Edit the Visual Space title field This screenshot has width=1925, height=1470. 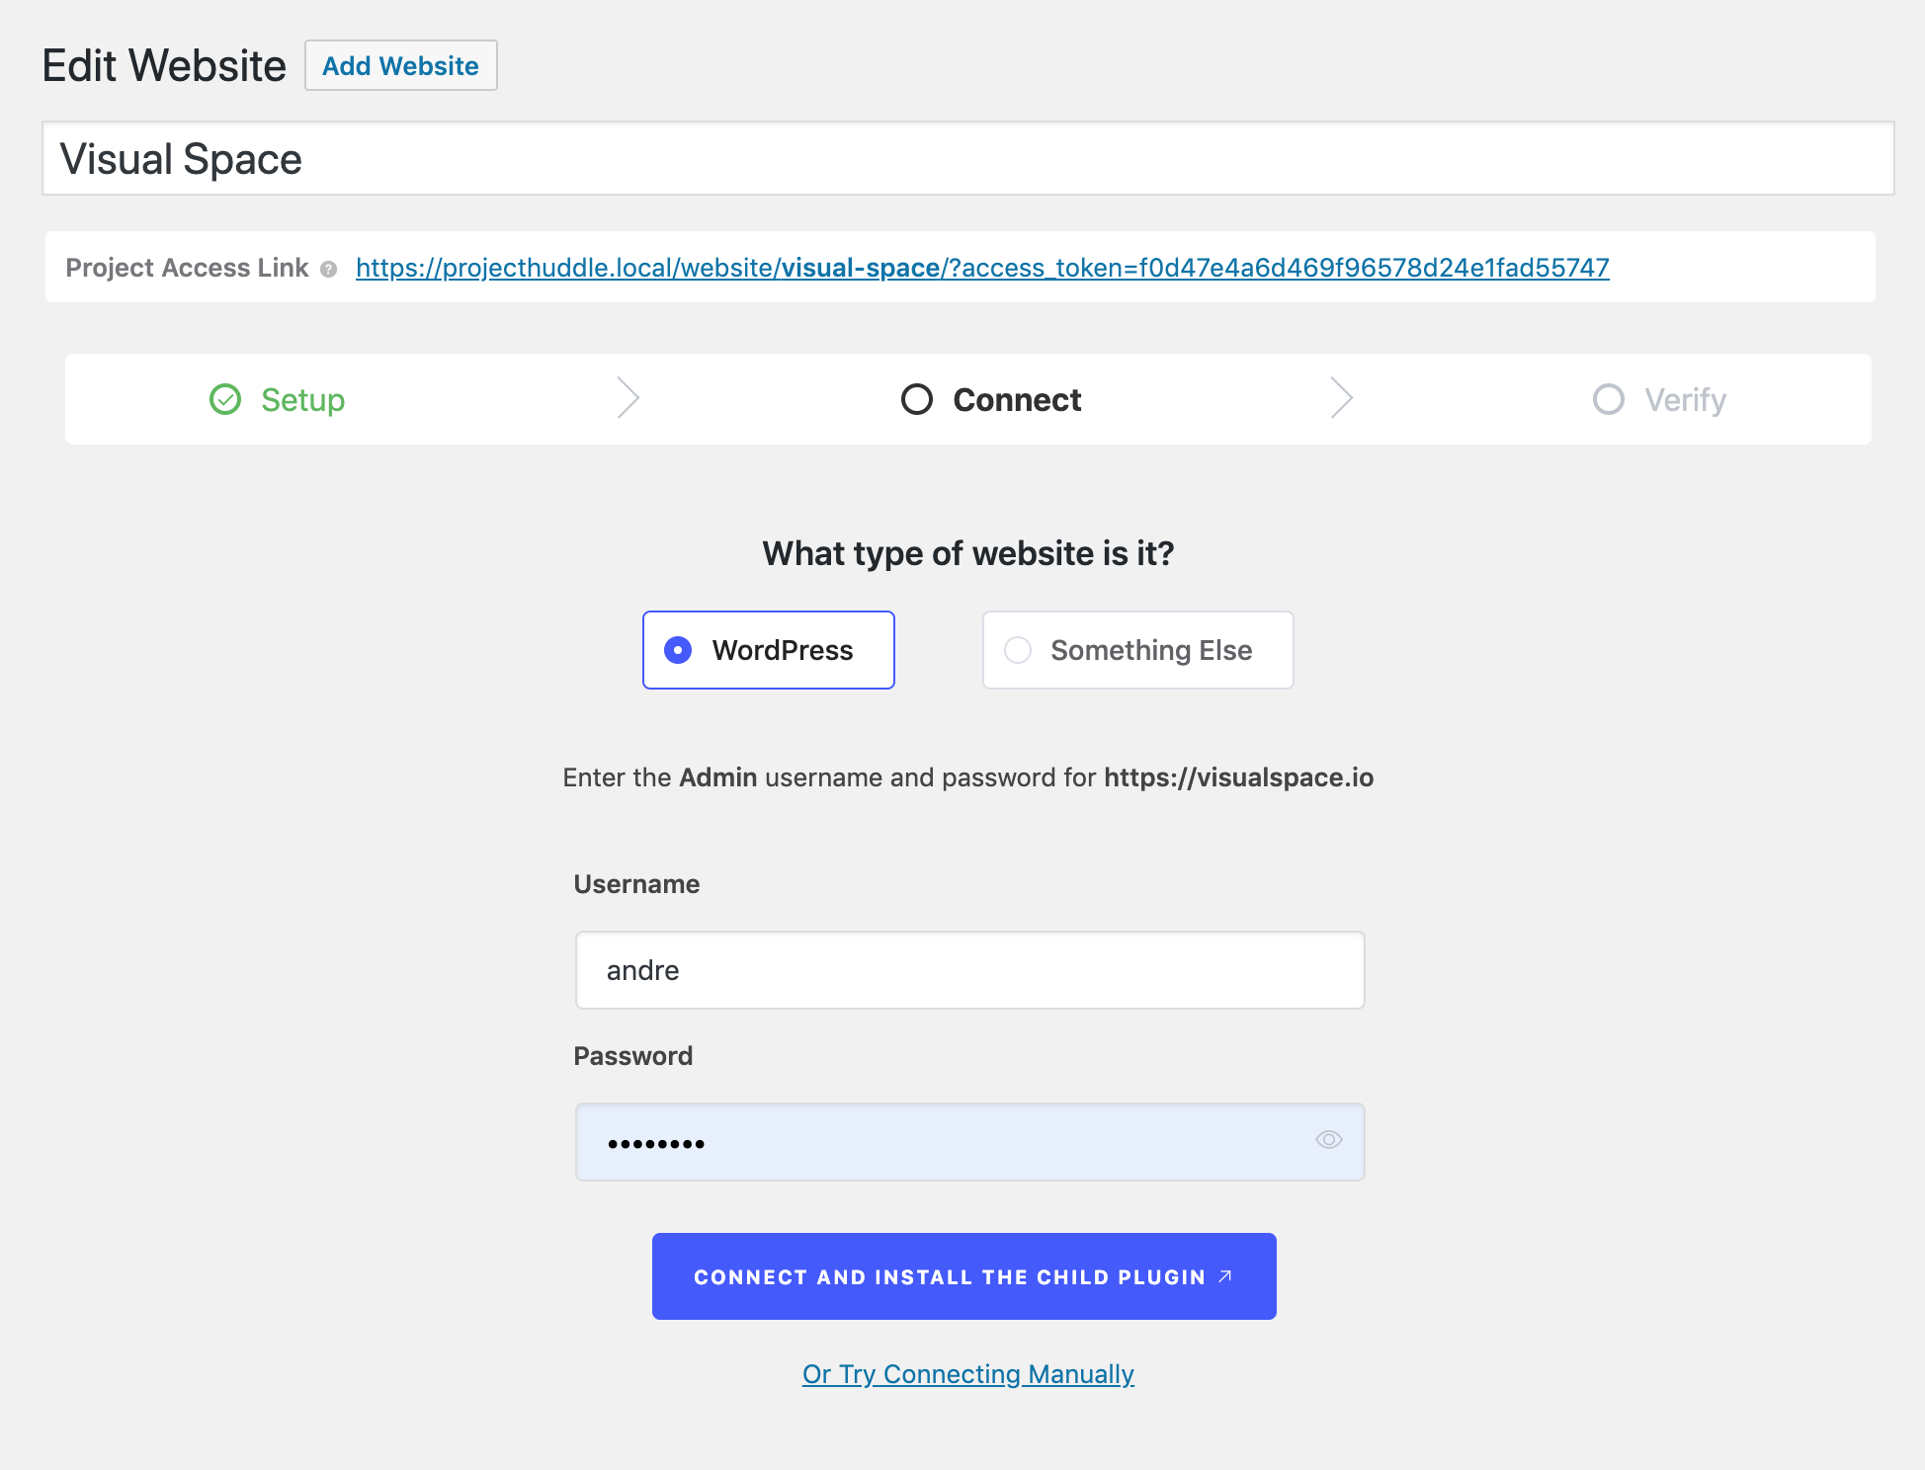click(967, 159)
